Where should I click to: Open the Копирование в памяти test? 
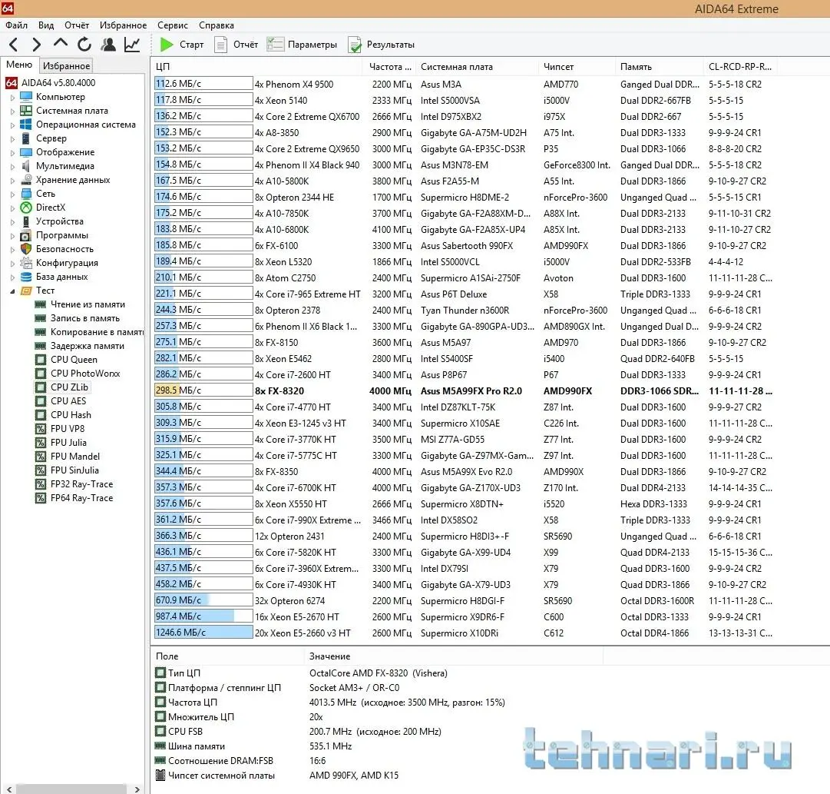coord(97,332)
